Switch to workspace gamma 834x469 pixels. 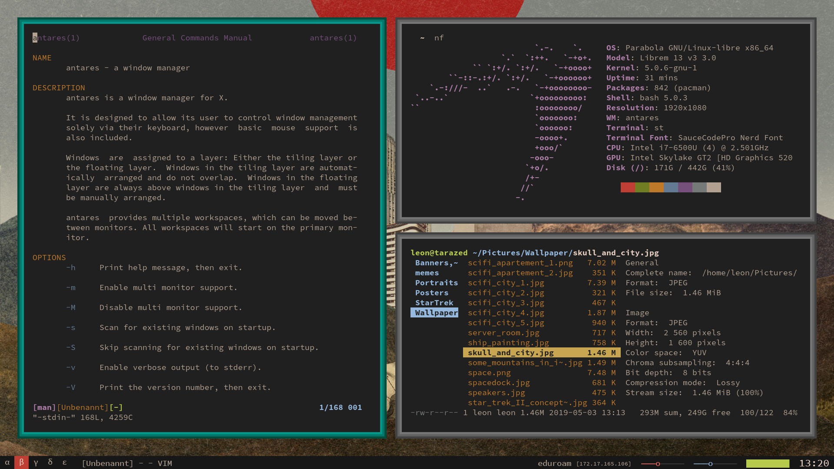pyautogui.click(x=36, y=462)
